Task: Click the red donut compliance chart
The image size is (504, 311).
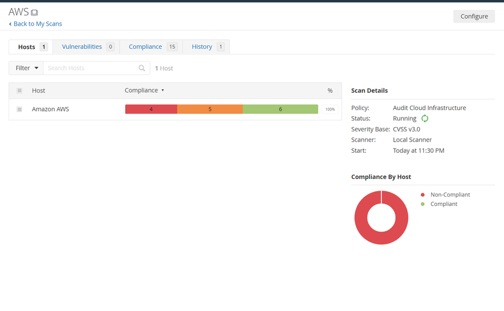Action: click(381, 218)
